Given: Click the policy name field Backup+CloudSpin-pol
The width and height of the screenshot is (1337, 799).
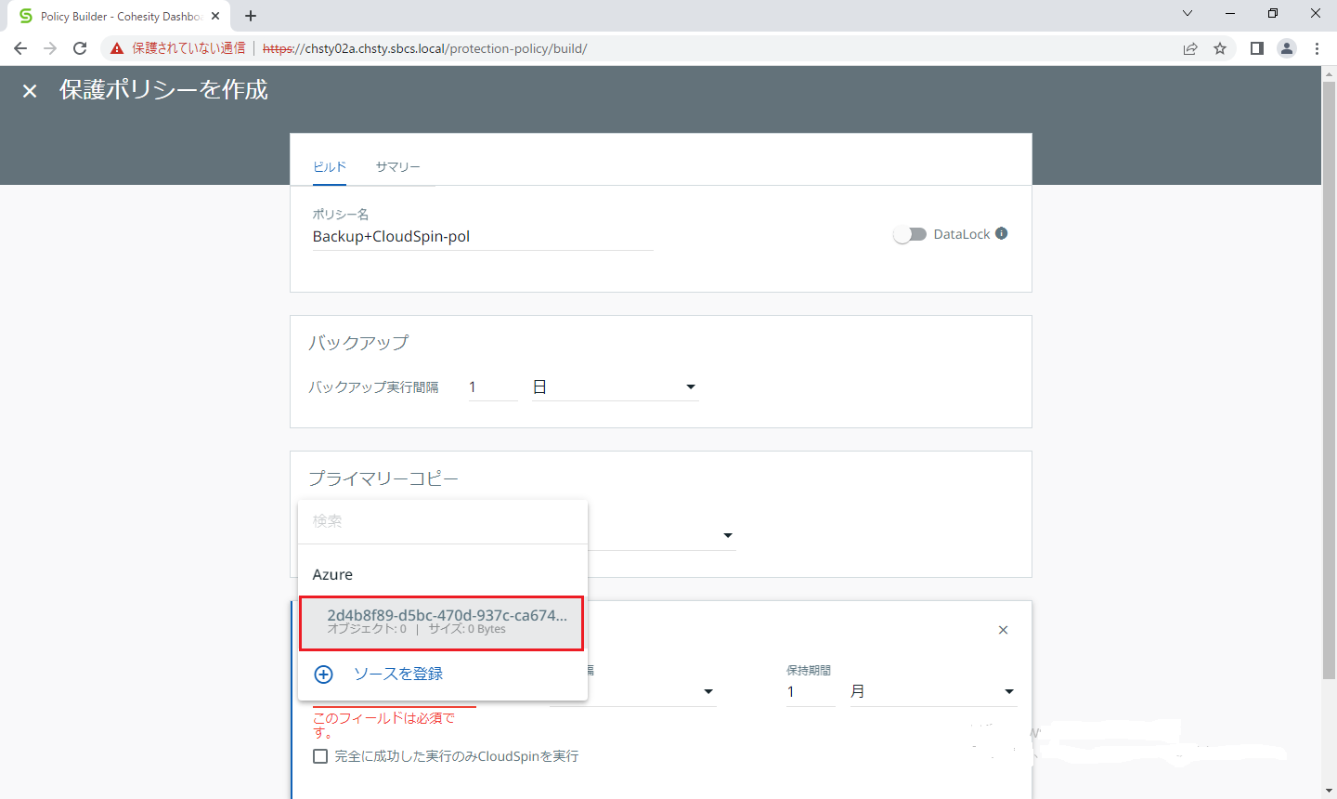Looking at the screenshot, I should 482,236.
